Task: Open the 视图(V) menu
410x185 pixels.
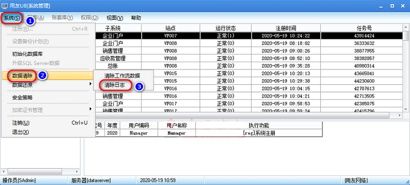Action: 115,18
